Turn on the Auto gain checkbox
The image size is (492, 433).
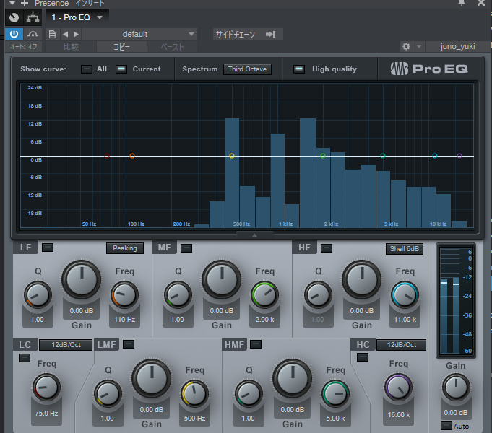pos(445,426)
